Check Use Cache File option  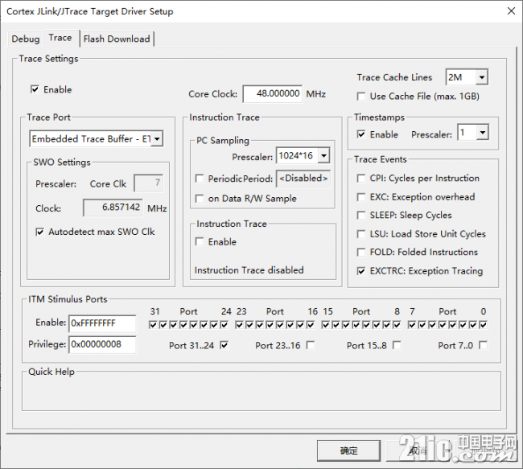point(361,97)
